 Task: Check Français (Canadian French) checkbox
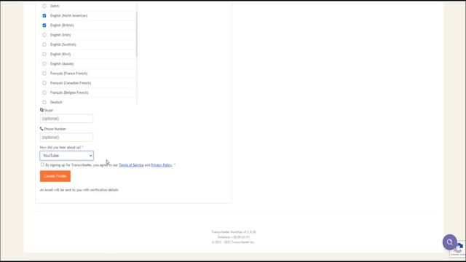[44, 83]
